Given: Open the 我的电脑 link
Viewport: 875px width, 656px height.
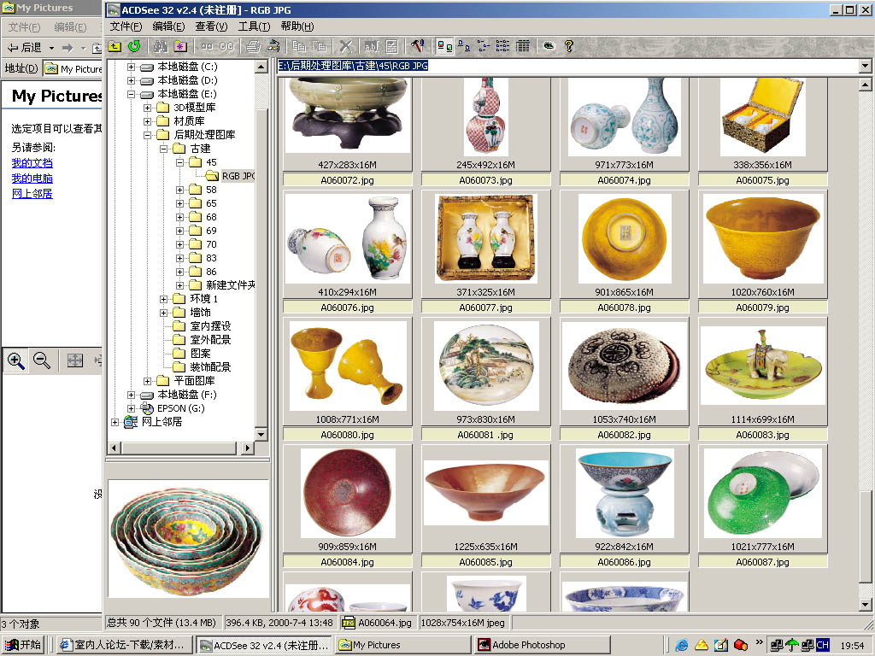Looking at the screenshot, I should tap(32, 179).
